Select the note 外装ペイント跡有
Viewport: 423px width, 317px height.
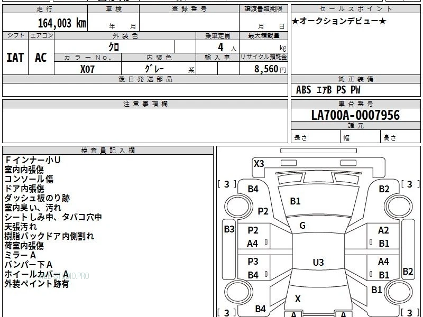click(x=36, y=284)
